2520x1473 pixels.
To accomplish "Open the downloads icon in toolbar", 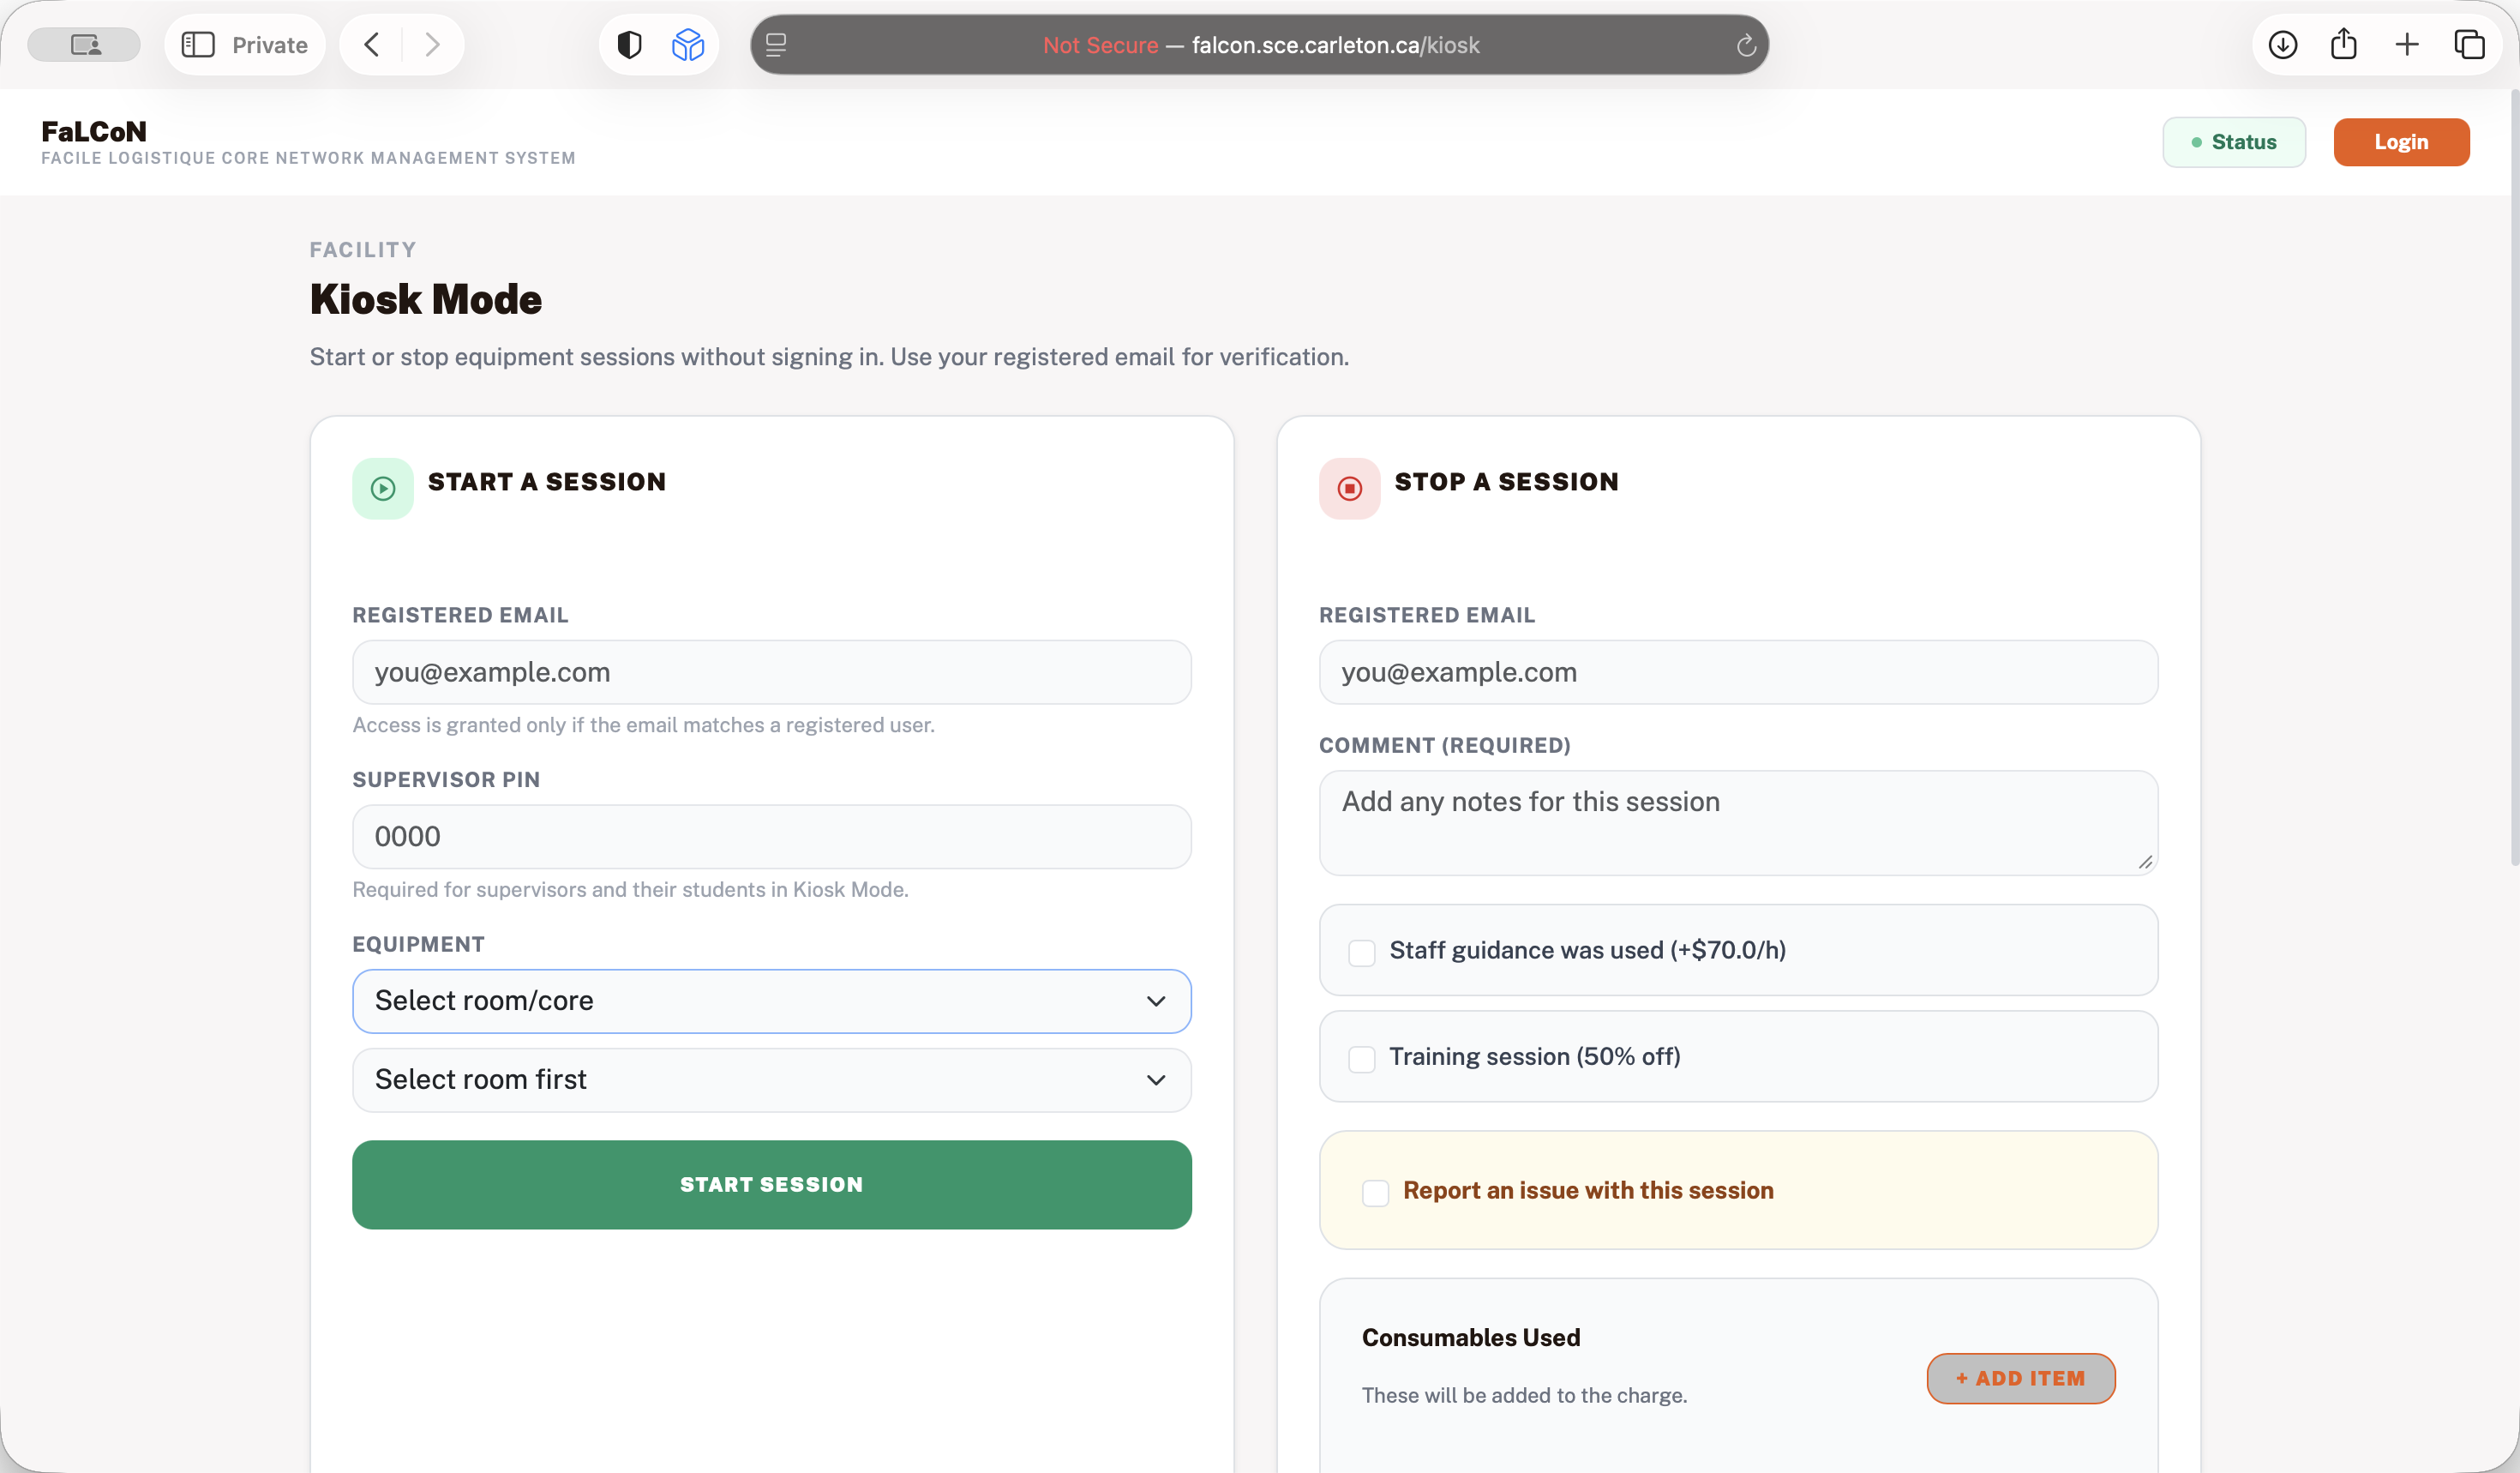I will (x=2282, y=45).
